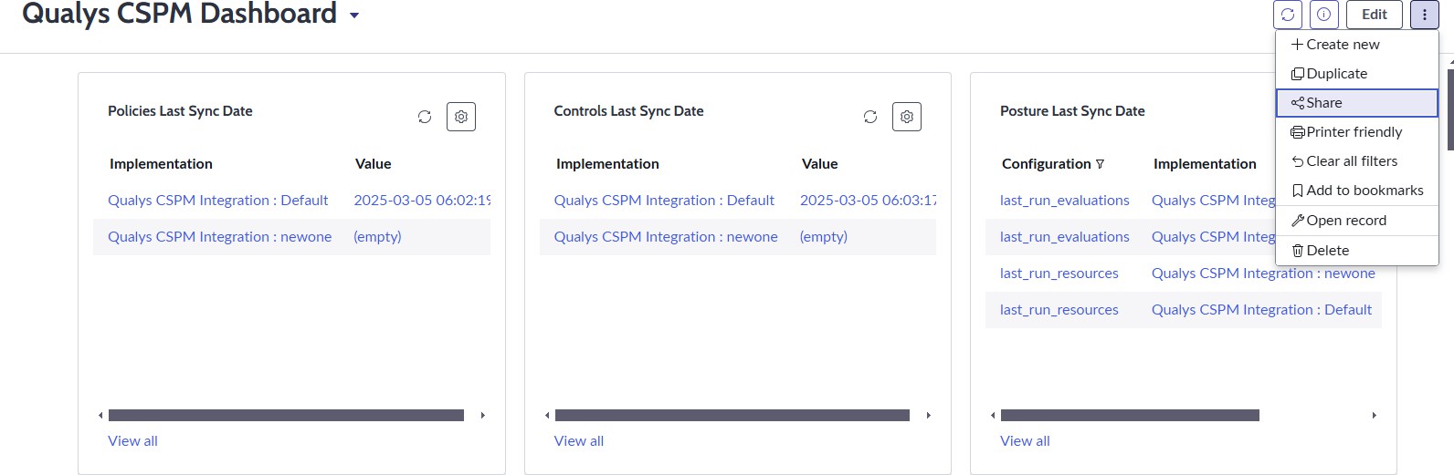This screenshot has height=475, width=1454.
Task: Click (empty) value in Policies widget
Action: [377, 237]
